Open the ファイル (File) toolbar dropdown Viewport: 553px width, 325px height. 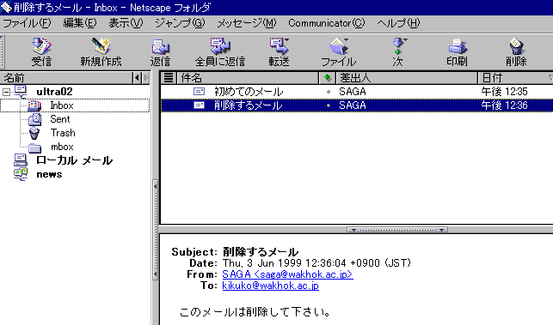339,51
